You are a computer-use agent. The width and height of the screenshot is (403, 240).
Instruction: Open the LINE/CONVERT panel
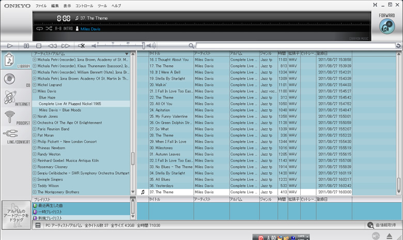(16, 136)
